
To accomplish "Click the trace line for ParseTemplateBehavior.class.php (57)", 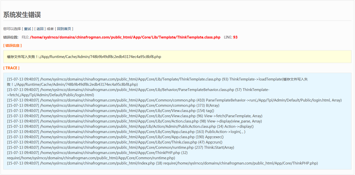I will click(x=138, y=90).
